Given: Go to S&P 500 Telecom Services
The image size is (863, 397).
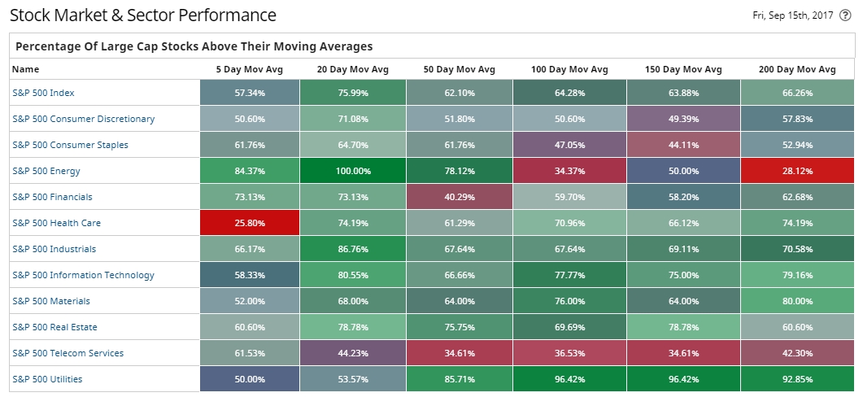Looking at the screenshot, I should pos(68,353).
